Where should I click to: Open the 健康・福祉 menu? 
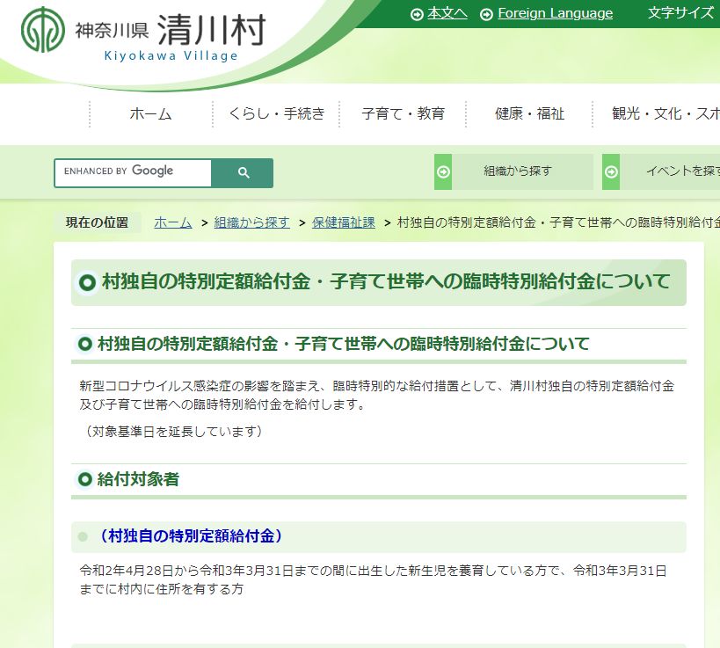(529, 113)
